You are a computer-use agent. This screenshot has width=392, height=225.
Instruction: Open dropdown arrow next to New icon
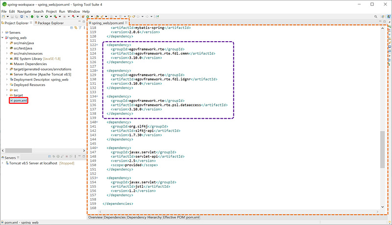click(x=8, y=17)
